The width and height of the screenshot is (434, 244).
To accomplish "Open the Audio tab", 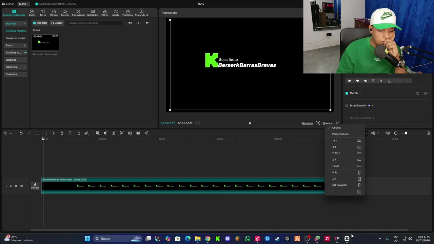I will click(x=32, y=13).
